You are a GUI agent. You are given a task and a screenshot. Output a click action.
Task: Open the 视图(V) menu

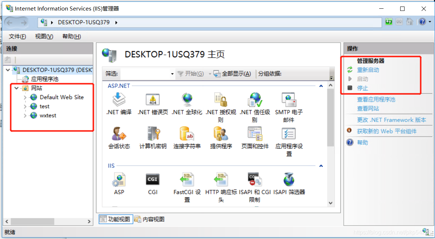(44, 36)
